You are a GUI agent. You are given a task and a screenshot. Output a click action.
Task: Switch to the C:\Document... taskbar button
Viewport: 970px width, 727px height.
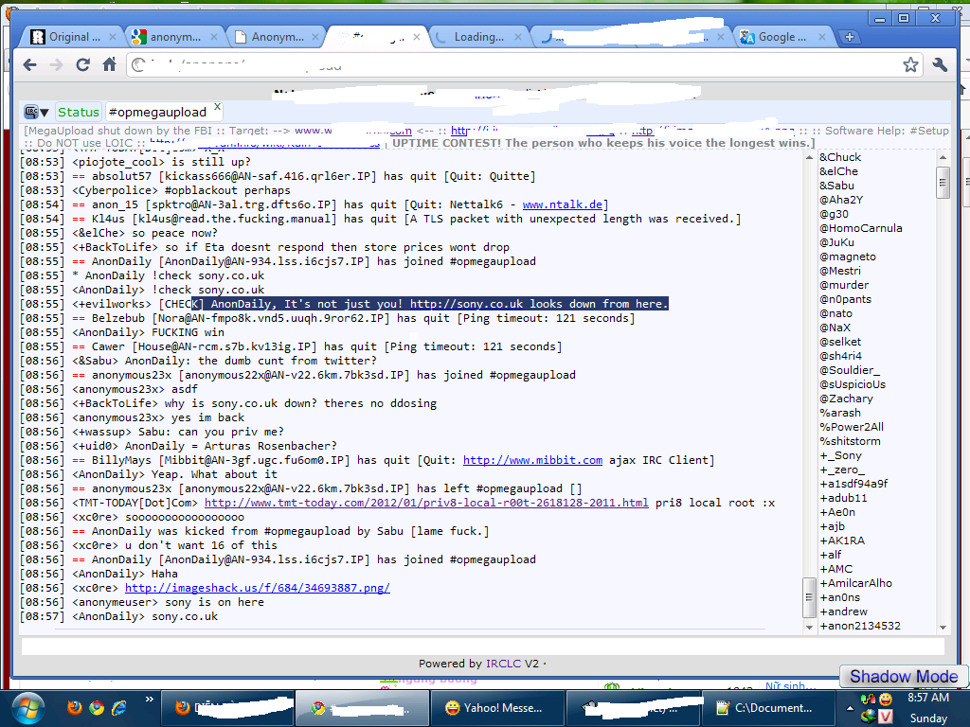[766, 708]
